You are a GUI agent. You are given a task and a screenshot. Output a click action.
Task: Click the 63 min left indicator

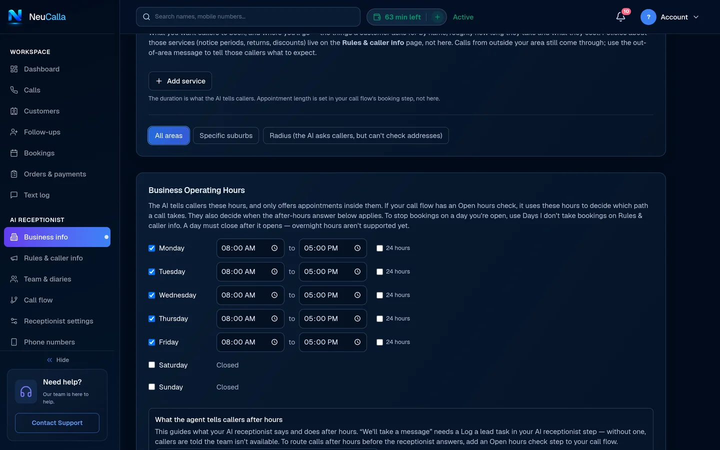click(x=397, y=17)
